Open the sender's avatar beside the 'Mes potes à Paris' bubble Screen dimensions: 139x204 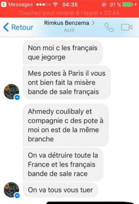click(x=12, y=91)
